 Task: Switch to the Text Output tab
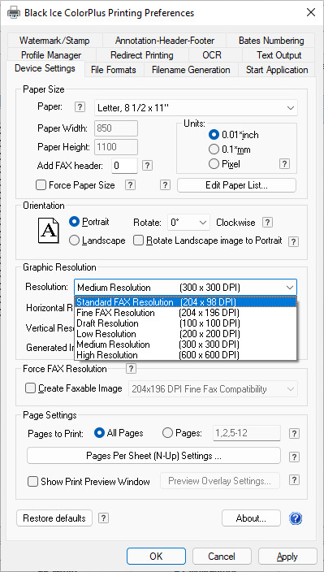point(279,55)
